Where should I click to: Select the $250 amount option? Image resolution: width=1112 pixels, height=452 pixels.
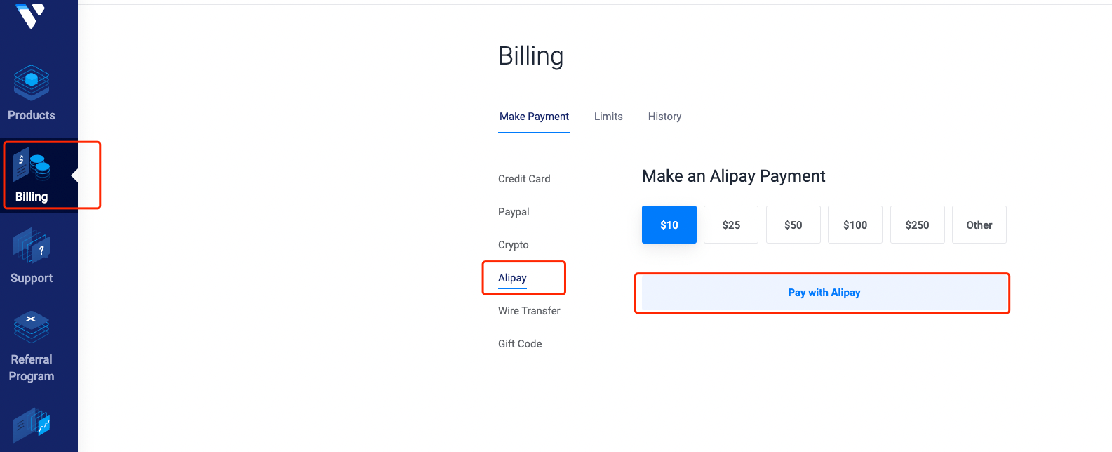(918, 225)
